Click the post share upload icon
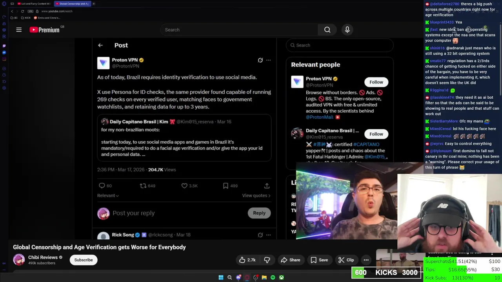The width and height of the screenshot is (502, 282). (267, 186)
